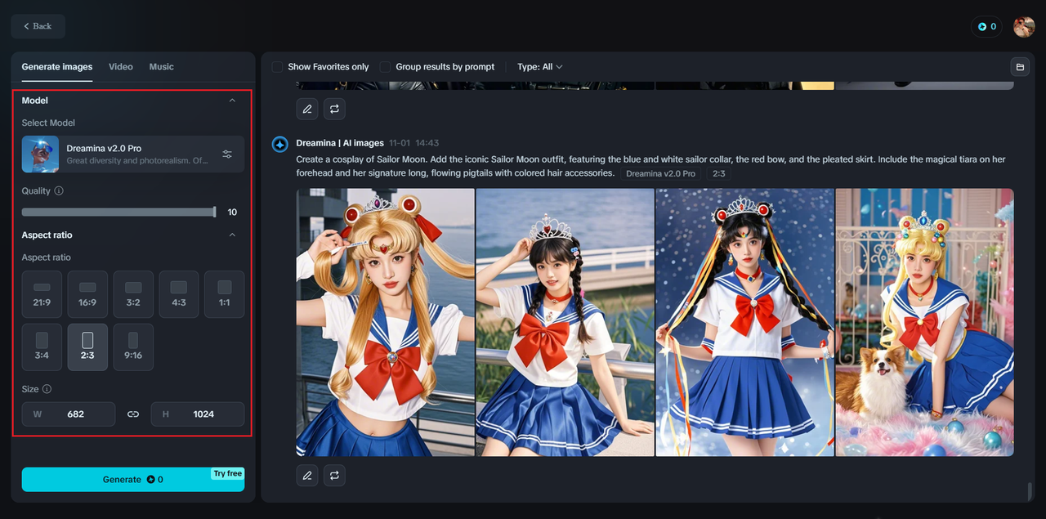Switch to the Generate images tab
The width and height of the screenshot is (1046, 519).
57,67
